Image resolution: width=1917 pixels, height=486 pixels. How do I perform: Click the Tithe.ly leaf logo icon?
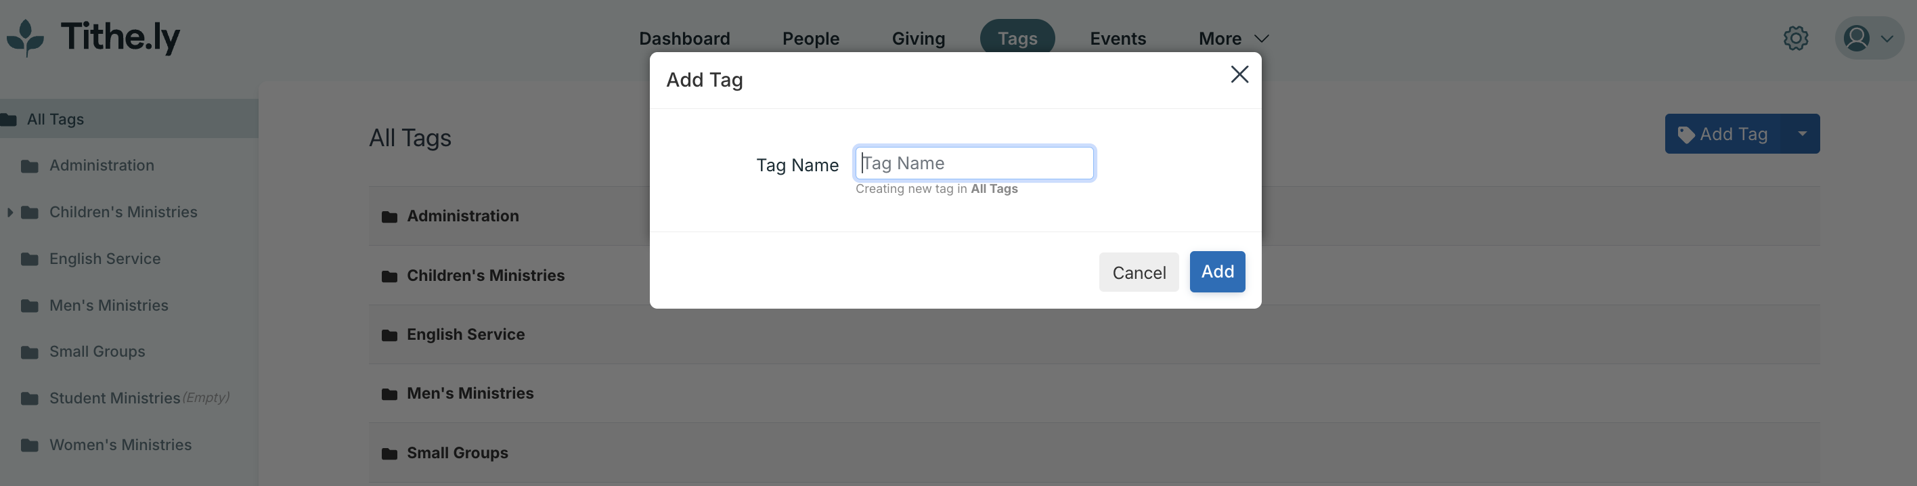26,38
